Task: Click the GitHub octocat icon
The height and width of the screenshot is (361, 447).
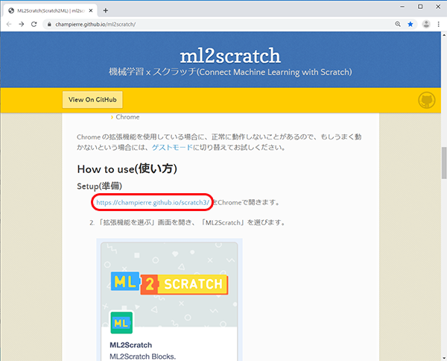Action: 427,101
